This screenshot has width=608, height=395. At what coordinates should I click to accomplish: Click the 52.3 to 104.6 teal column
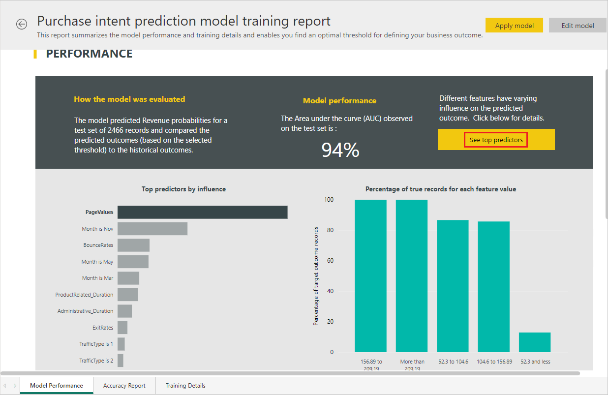[453, 286]
